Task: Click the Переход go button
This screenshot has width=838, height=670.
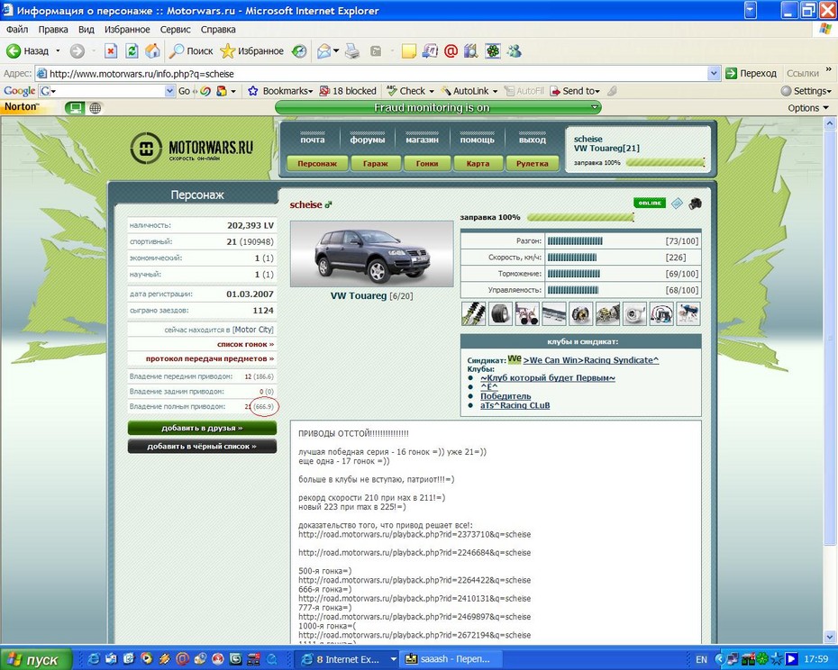Action: (751, 73)
